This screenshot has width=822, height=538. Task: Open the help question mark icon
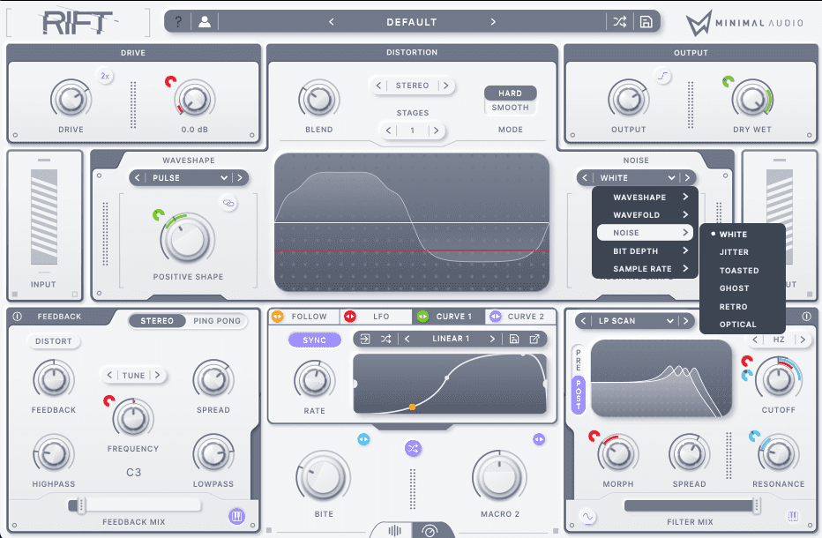(178, 22)
